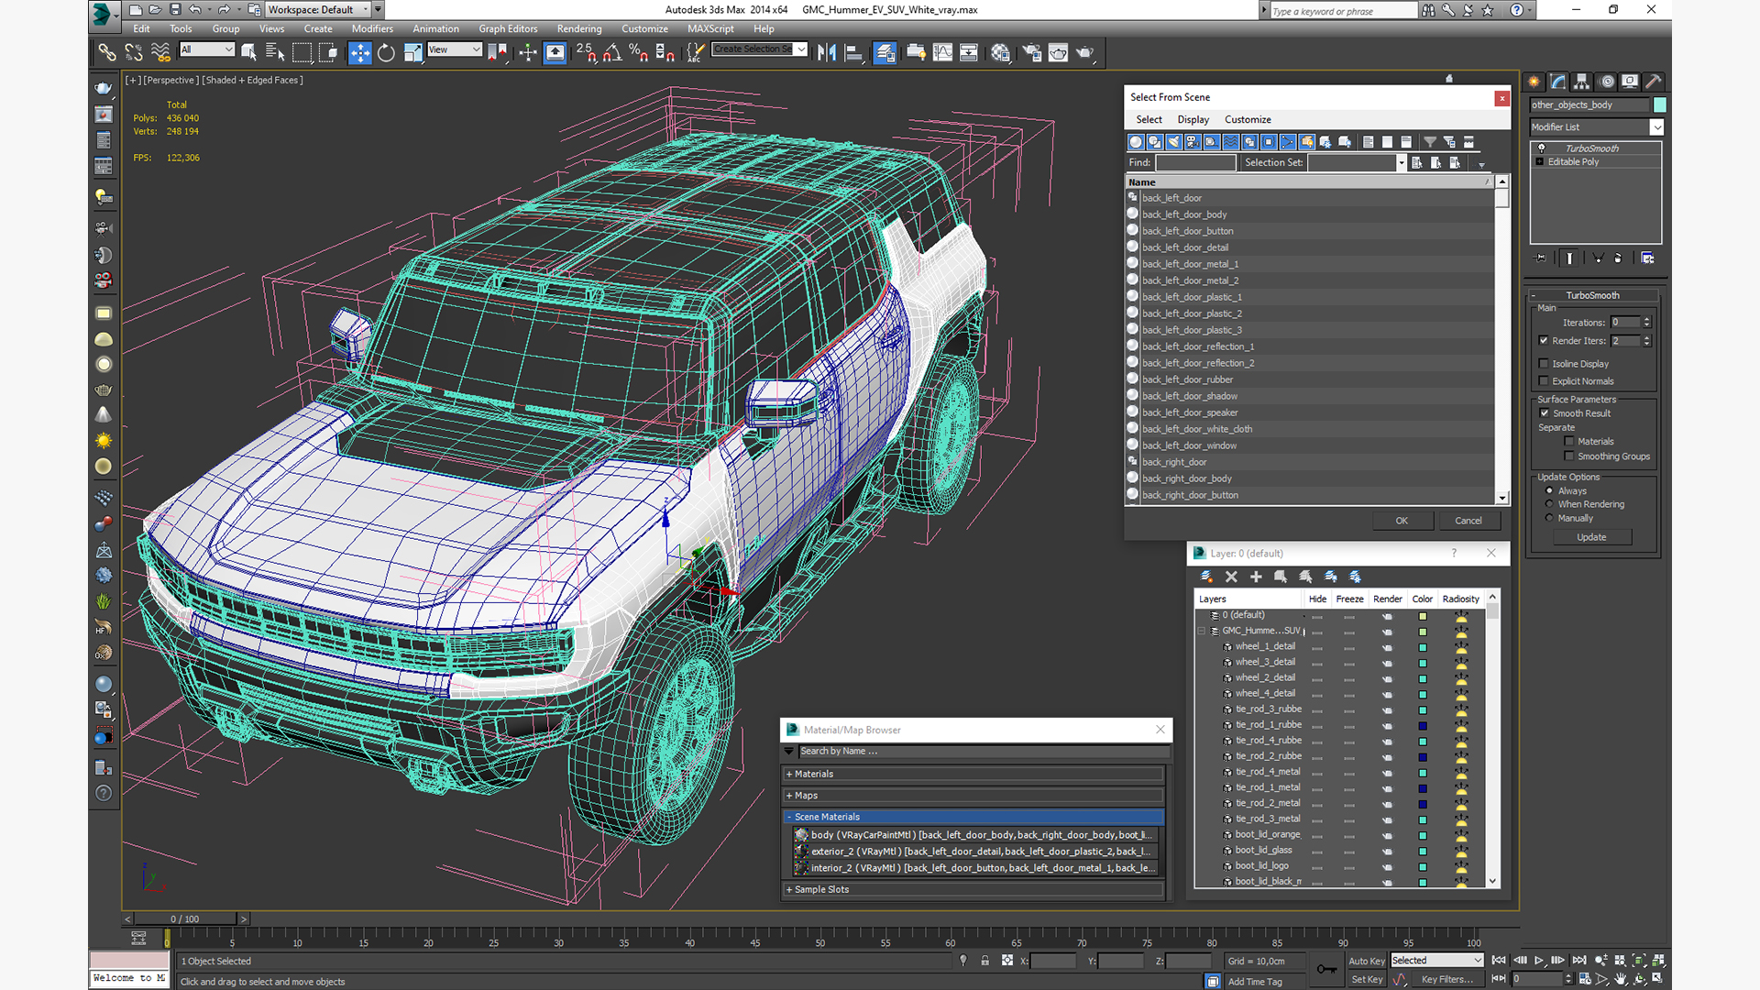Open Key Filters dialog
Image resolution: width=1760 pixels, height=990 pixels.
point(1447,979)
